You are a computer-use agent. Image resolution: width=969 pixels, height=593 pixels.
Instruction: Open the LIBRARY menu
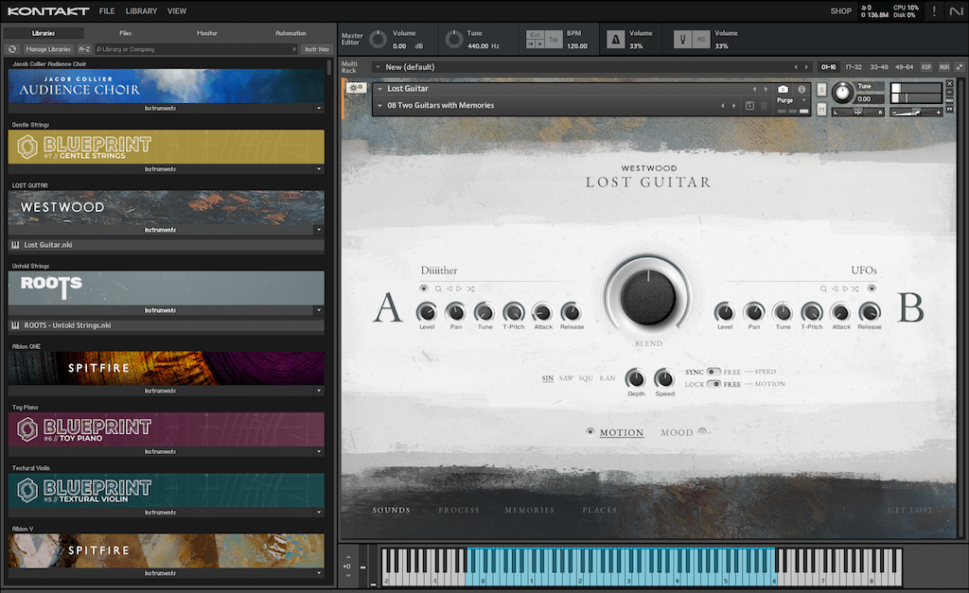(141, 11)
